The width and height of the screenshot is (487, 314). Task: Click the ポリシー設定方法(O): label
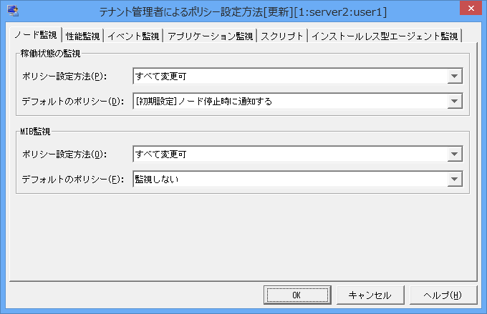[64, 154]
